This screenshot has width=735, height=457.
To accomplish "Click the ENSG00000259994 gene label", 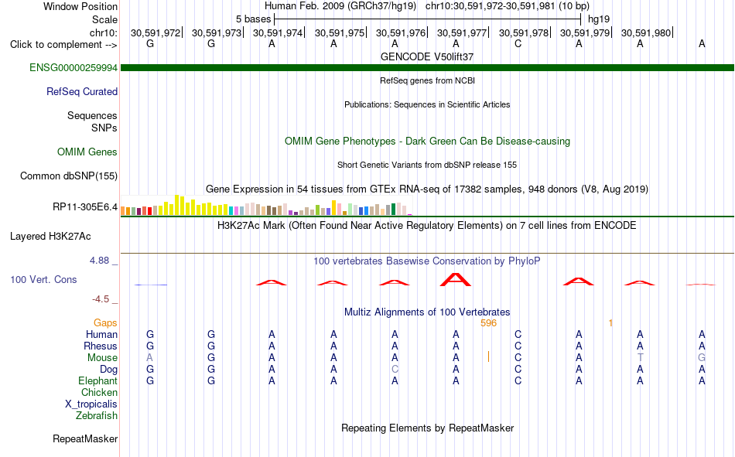I will (73, 67).
